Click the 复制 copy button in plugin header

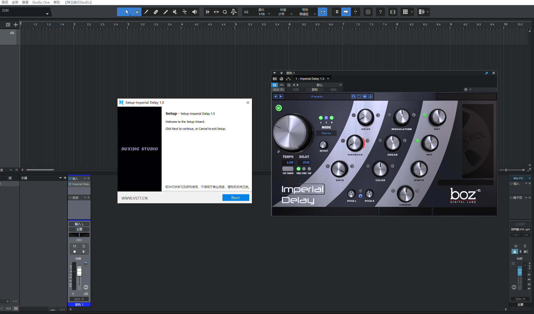pyautogui.click(x=314, y=90)
